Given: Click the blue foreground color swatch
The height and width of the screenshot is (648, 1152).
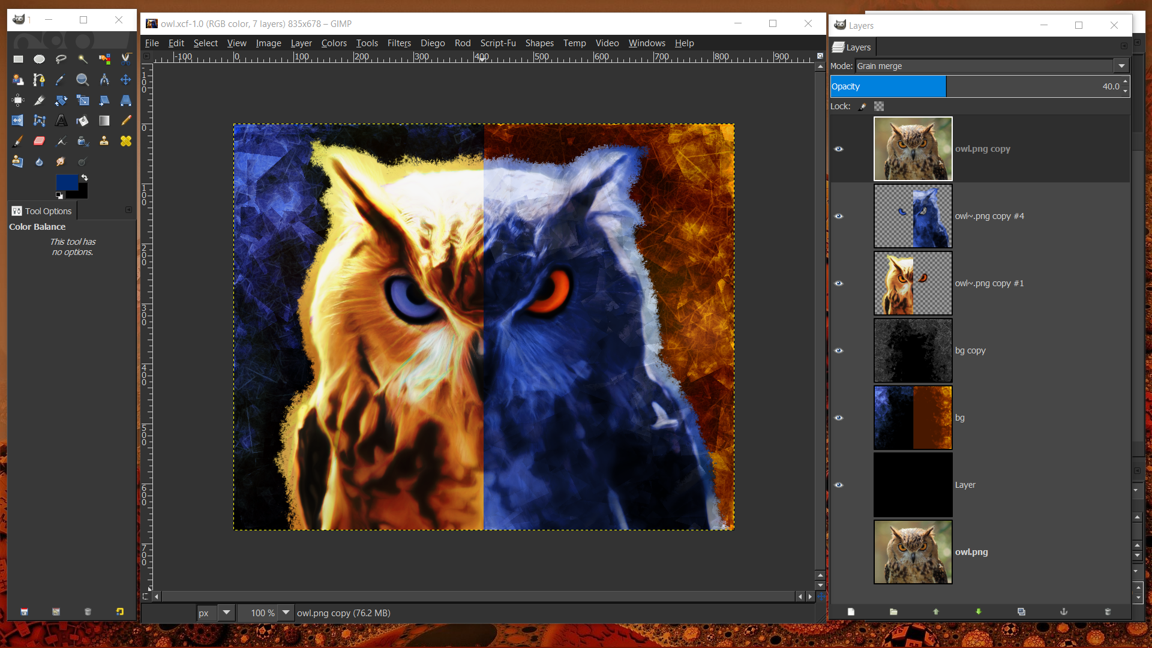Looking at the screenshot, I should coord(67,182).
